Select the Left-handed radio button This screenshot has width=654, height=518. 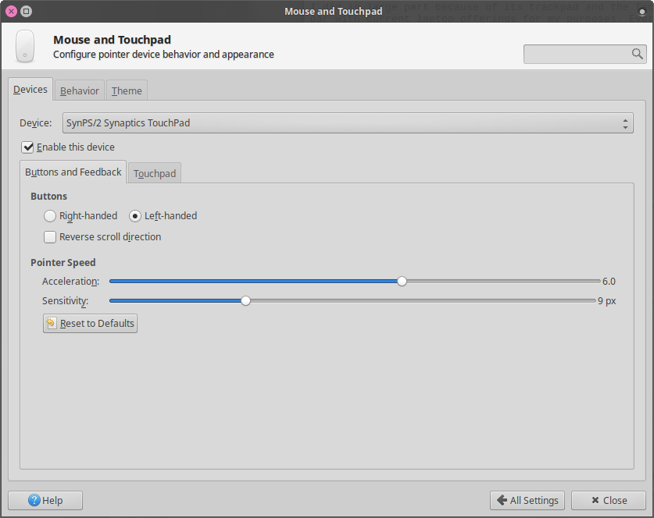pos(134,215)
